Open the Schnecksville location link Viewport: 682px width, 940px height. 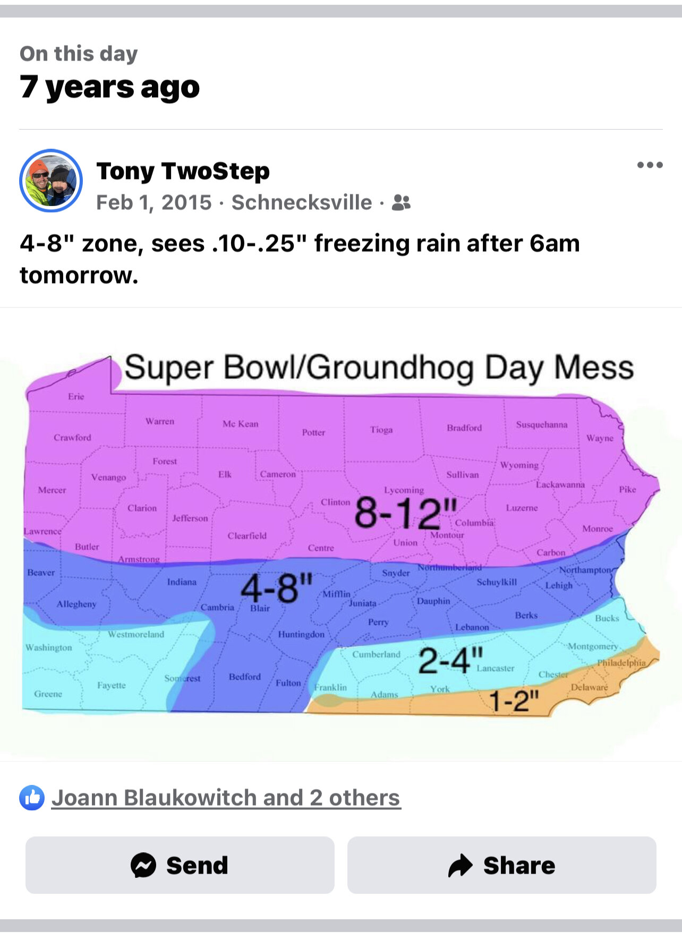coord(302,203)
